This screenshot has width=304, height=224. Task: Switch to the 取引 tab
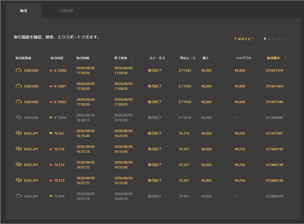tap(24, 11)
